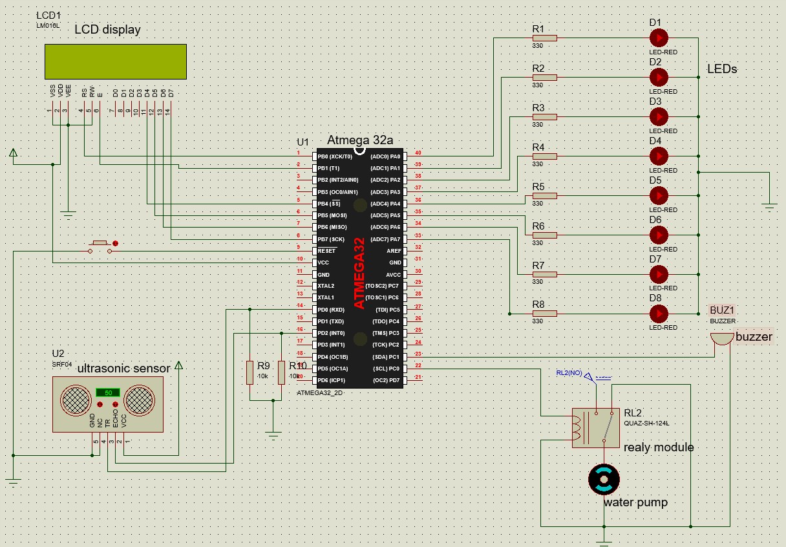Viewport: 786px width, 547px height.
Task: Click the RL2(NO) voltage probe label
Action: click(569, 373)
